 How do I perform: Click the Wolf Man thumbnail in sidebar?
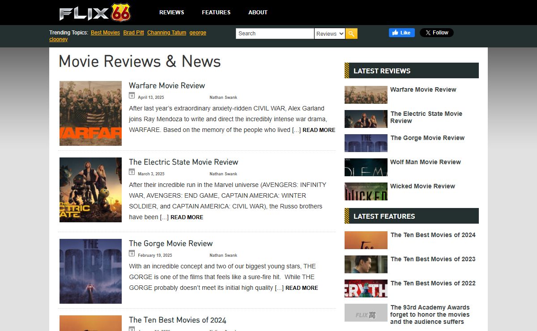coord(366,167)
